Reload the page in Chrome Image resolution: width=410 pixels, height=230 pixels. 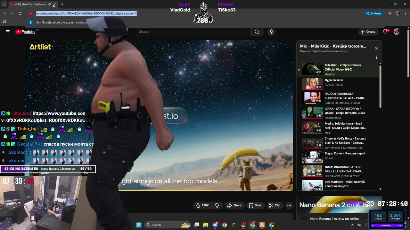pos(20,13)
